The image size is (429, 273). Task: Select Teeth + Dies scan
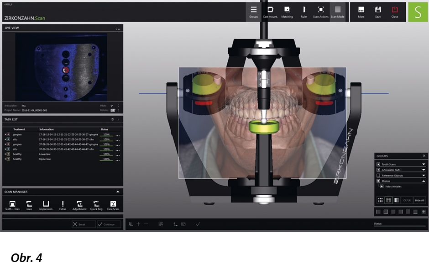[12, 205]
